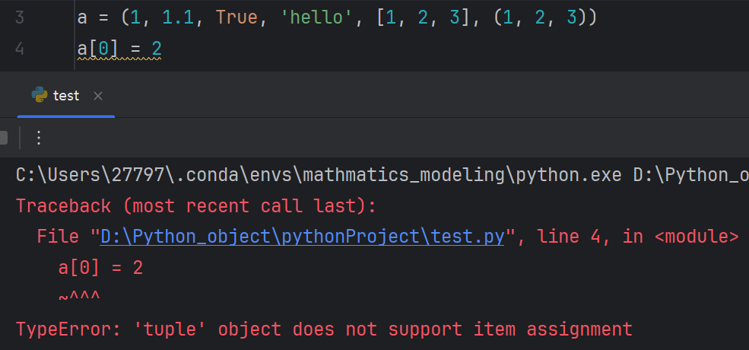749x350 pixels.
Task: Click the python.exe command line in console output
Action: click(382, 176)
